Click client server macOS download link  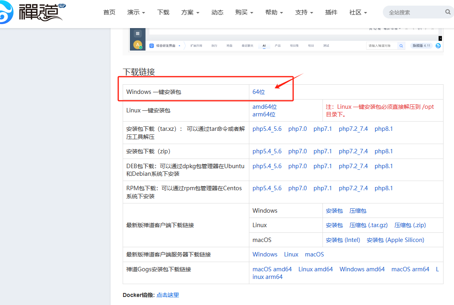pos(314,254)
